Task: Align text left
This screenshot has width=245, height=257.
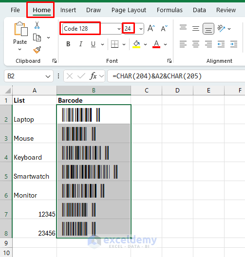Action: [183, 44]
